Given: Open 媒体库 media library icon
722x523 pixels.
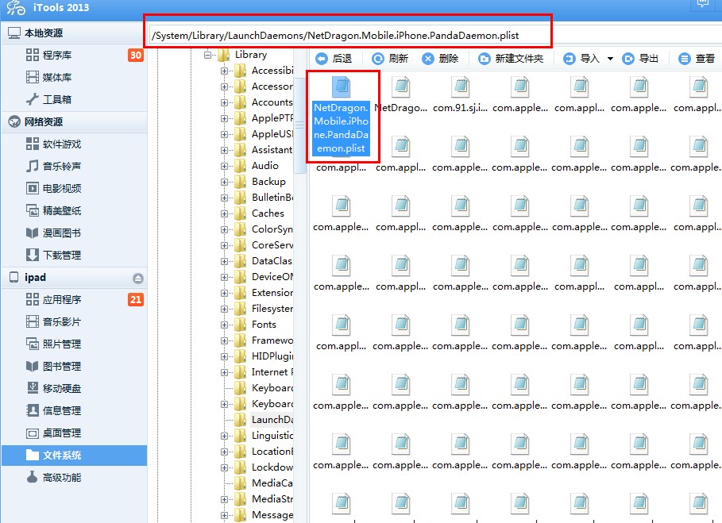Looking at the screenshot, I should [x=33, y=77].
